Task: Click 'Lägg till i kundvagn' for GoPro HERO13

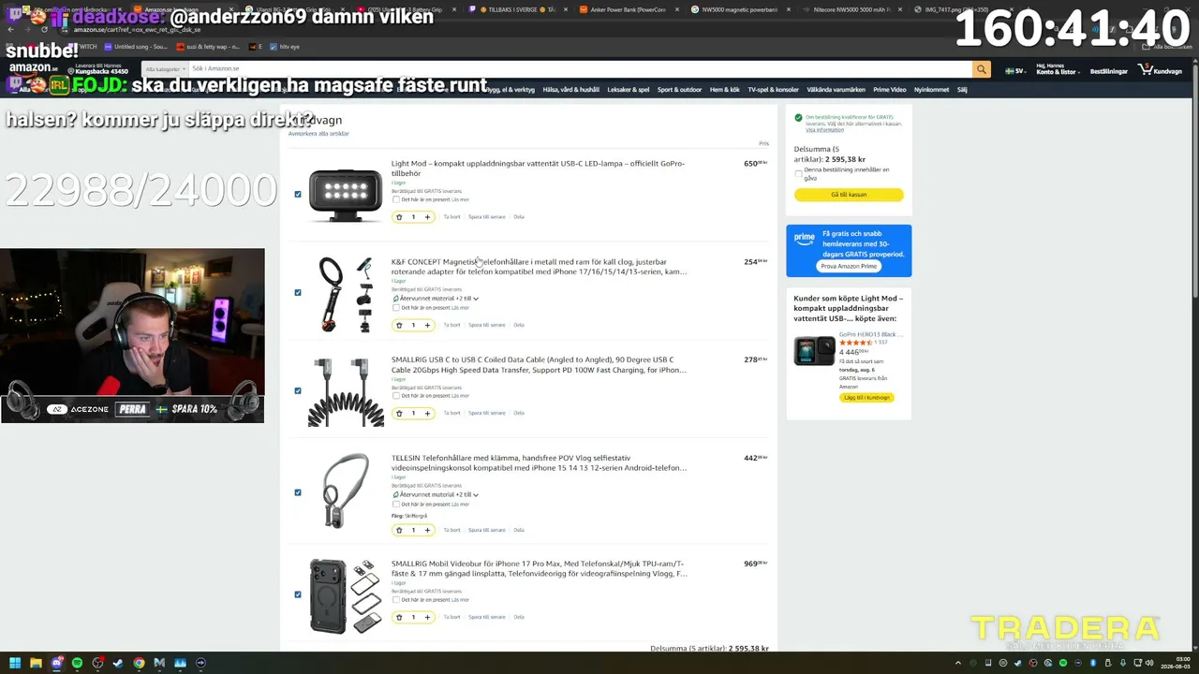Action: 866,398
